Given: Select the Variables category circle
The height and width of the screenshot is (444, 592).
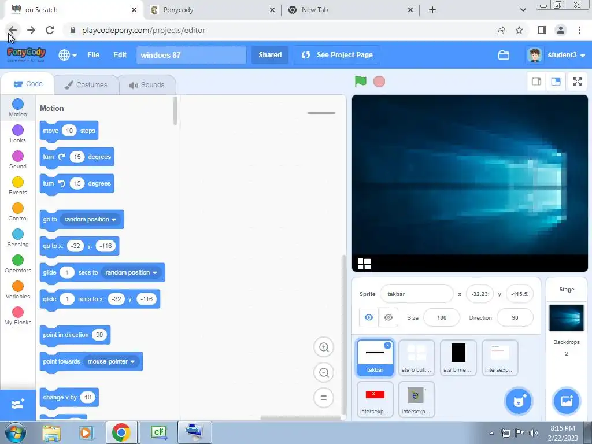Looking at the screenshot, I should pos(18,286).
